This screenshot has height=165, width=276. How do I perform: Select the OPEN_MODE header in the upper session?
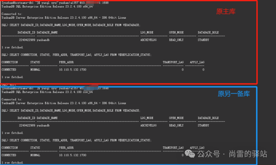tap(176, 32)
